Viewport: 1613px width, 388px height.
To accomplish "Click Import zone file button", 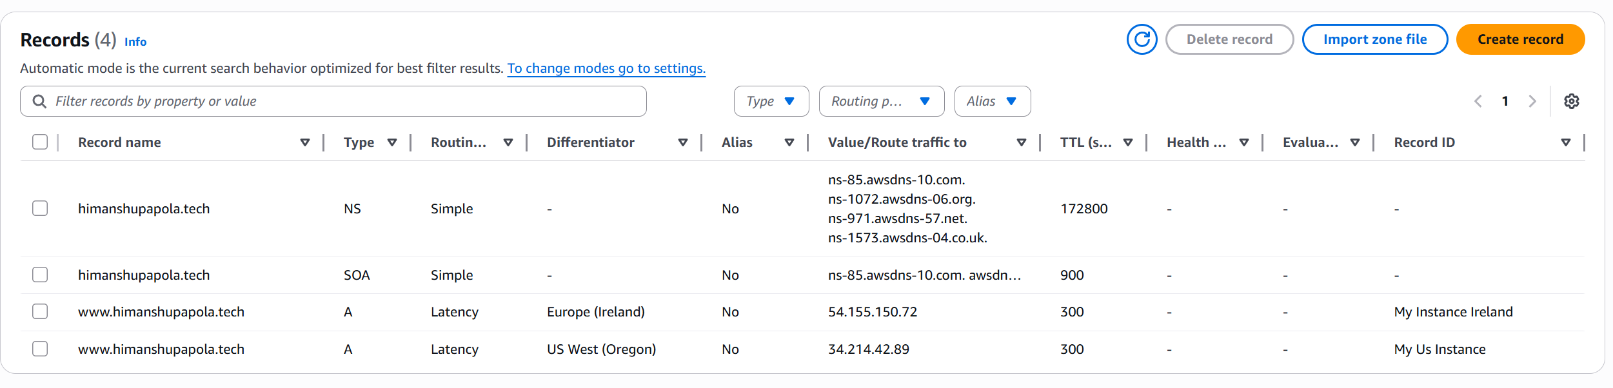I will pos(1374,39).
